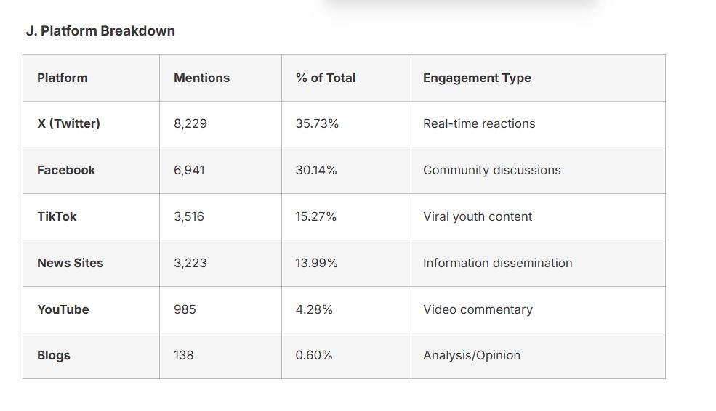The height and width of the screenshot is (411, 716).
Task: Click the Mentions column header
Action: click(x=201, y=78)
